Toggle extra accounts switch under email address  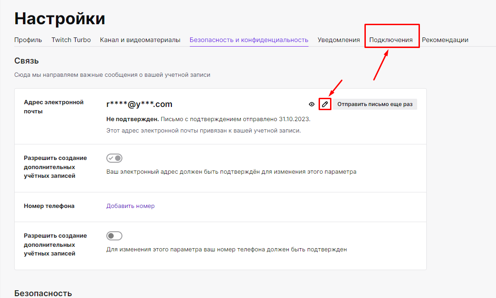[x=114, y=158]
